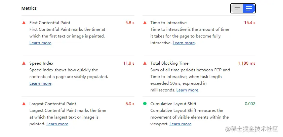Open Learn more for Cumulative Layout Shift
Viewport: 283px width, 137px height.
pyautogui.click(x=180, y=124)
